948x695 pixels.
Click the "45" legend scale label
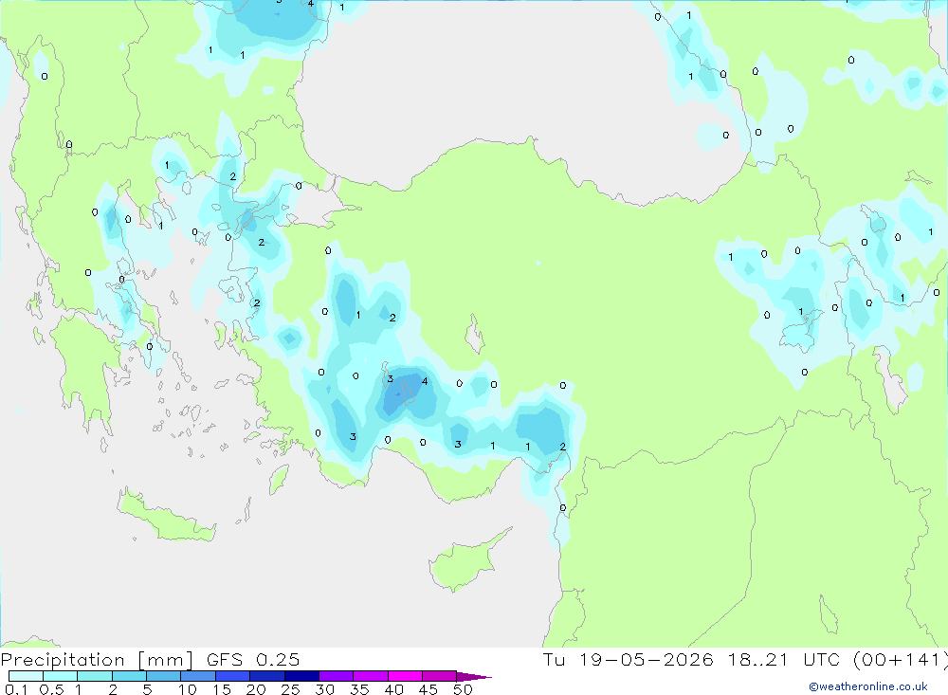tap(428, 689)
